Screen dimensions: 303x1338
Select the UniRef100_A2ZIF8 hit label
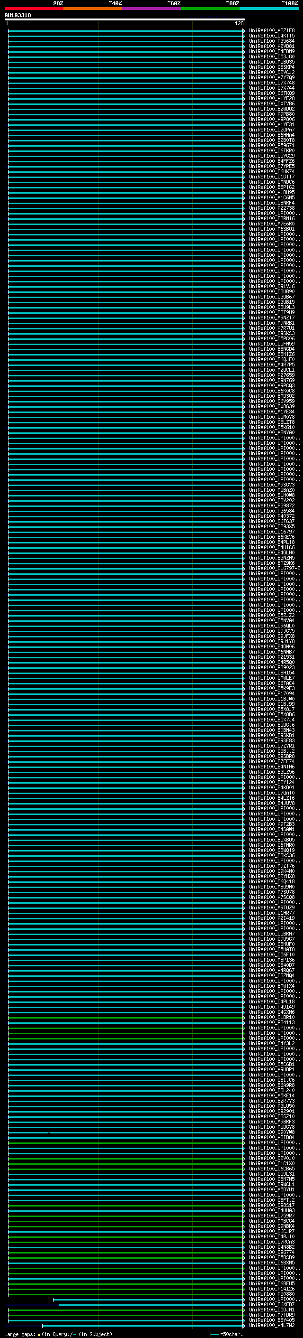tap(272, 31)
